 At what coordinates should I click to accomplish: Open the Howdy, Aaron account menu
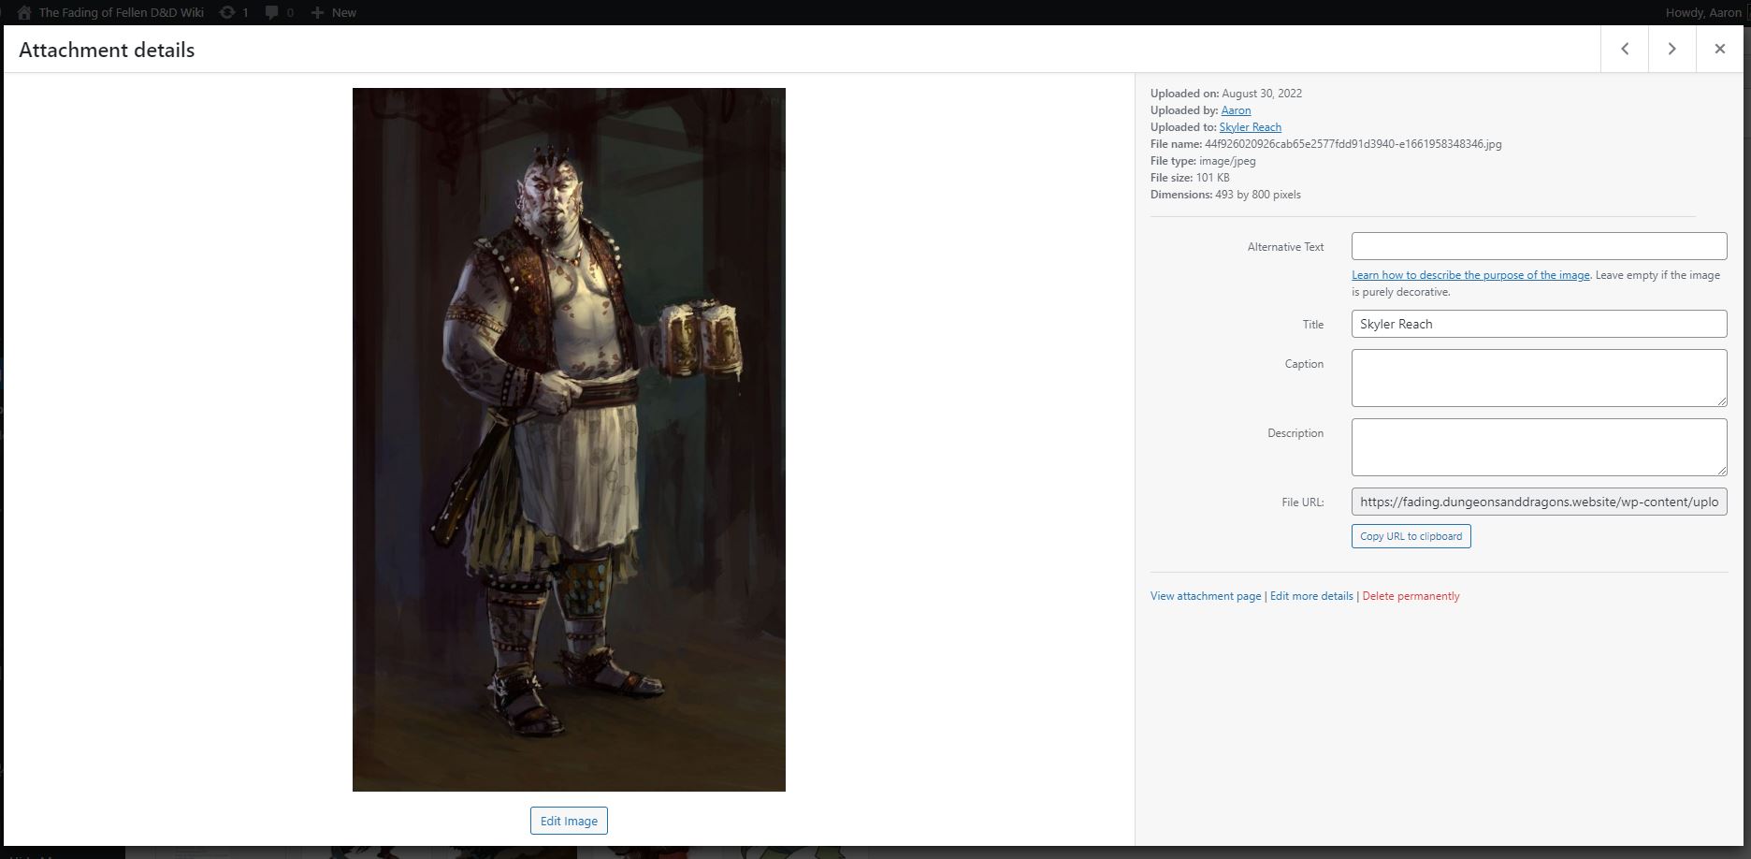coord(1702,12)
